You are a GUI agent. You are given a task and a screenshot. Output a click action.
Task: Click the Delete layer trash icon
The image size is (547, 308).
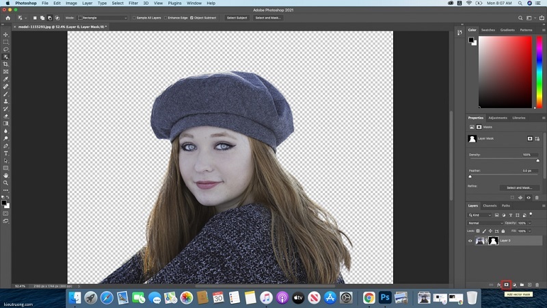pos(537,285)
